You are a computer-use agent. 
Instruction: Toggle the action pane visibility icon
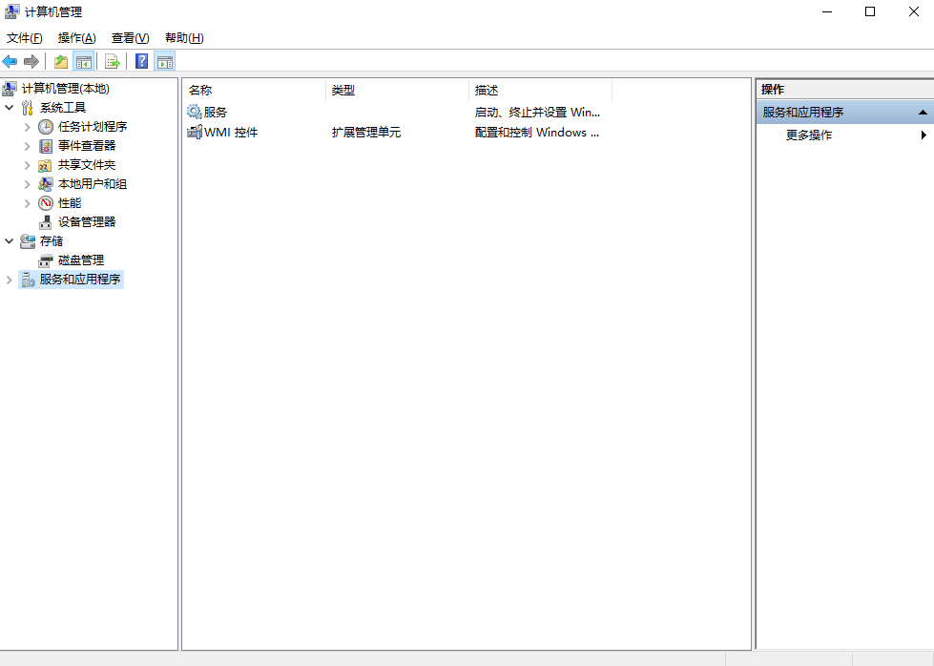(x=164, y=60)
